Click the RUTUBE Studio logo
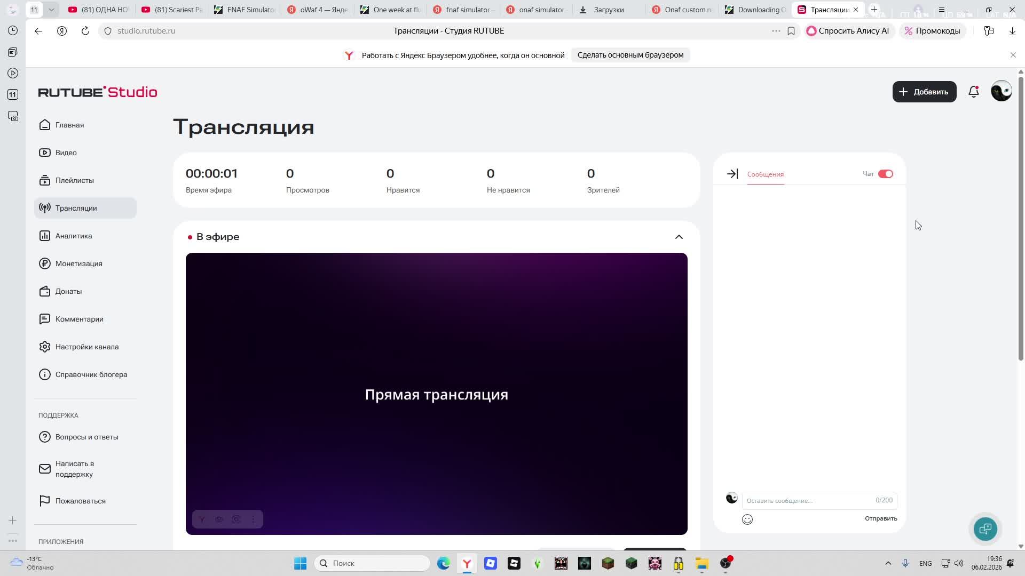Viewport: 1025px width, 576px height. (x=98, y=92)
